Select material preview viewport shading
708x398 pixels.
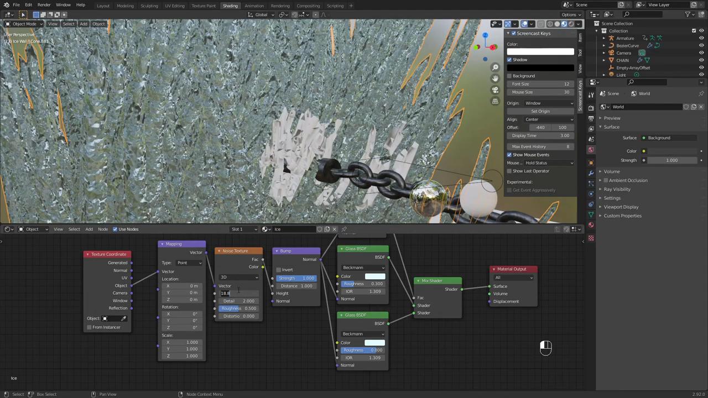tap(564, 24)
